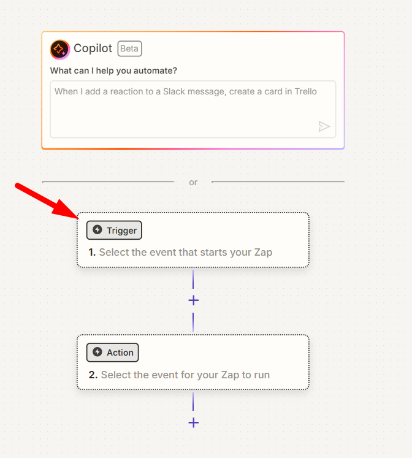Click "What can I help you automate?" label
Viewport: 412px width, 458px height.
pos(113,71)
